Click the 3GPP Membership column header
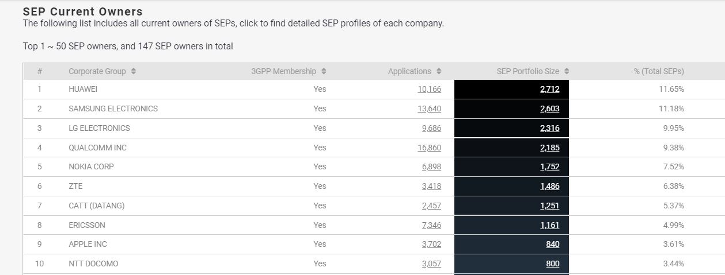Screen dimensions: 725x275 (x=283, y=71)
